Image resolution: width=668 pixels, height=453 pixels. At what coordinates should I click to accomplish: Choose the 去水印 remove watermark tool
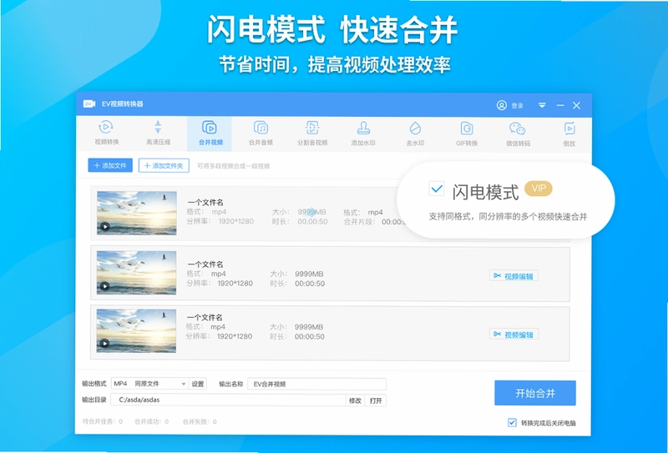415,133
